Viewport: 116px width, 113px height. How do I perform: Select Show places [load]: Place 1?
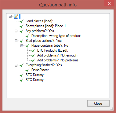coord(46,26)
